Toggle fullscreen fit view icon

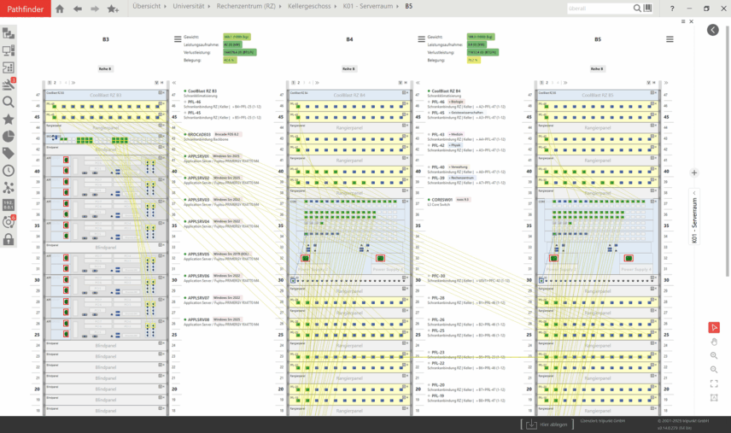tap(714, 383)
